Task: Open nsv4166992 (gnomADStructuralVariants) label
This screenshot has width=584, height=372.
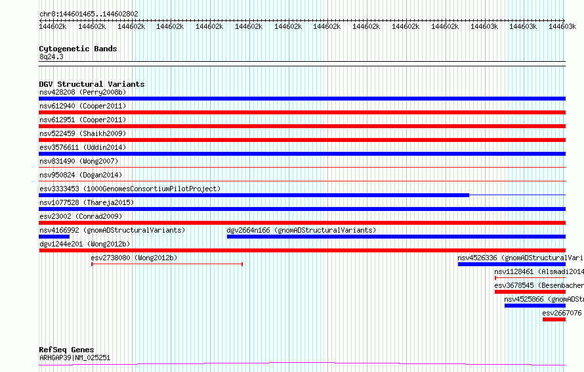Action: coord(112,230)
